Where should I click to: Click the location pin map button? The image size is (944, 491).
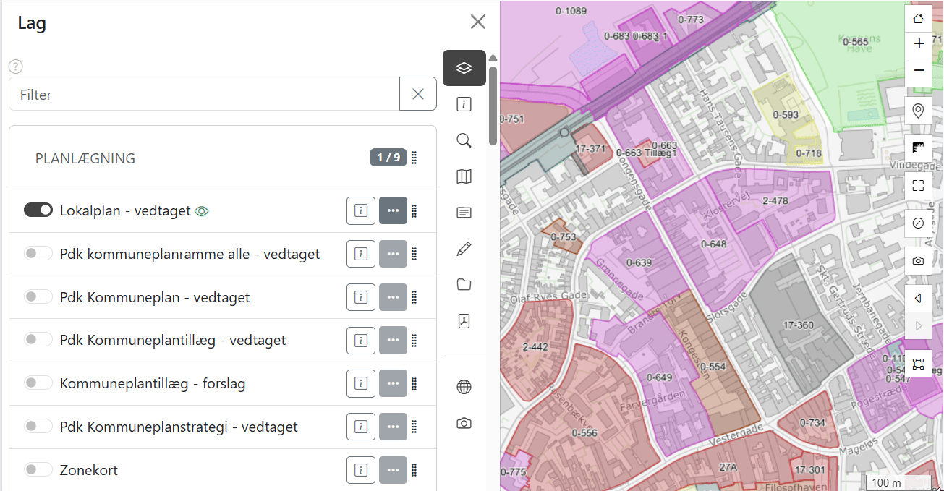[x=918, y=111]
